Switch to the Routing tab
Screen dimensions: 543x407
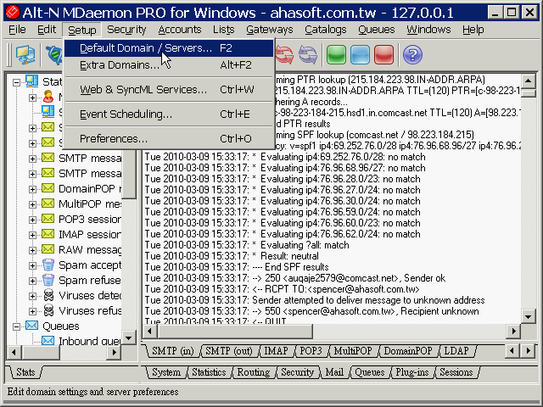(254, 372)
